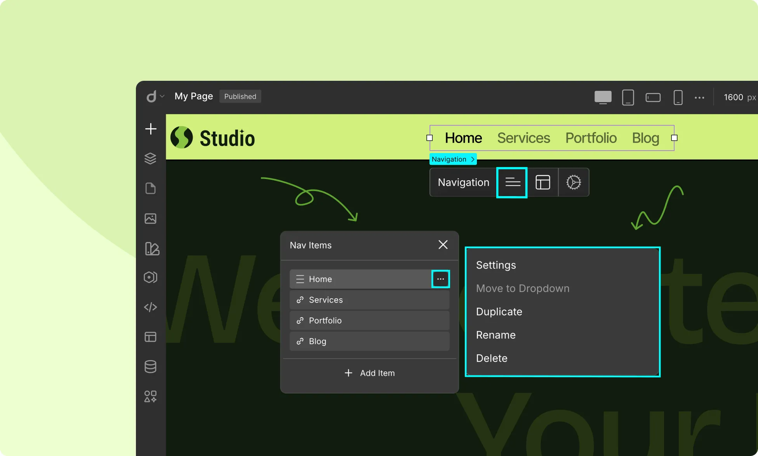Click left resize handle of navigation box
This screenshot has height=456, width=758.
point(429,138)
